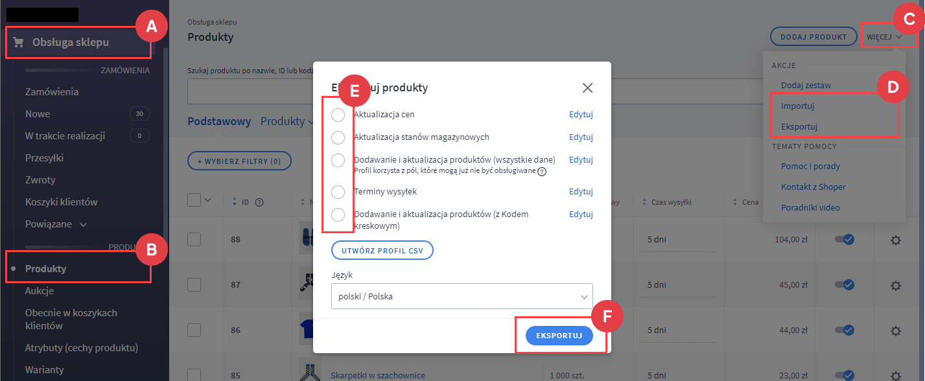
Task: Close the export products dialog
Action: pyautogui.click(x=587, y=87)
